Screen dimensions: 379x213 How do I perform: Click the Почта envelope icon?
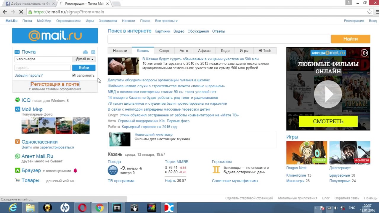[17, 52]
